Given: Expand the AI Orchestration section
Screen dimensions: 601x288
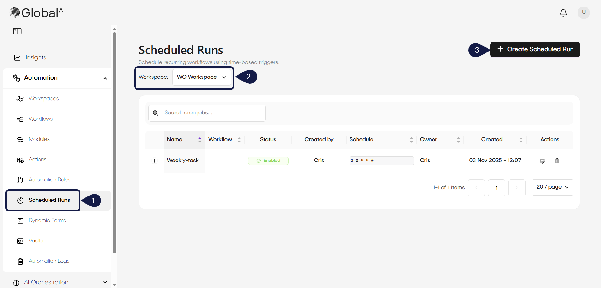Looking at the screenshot, I should click(x=105, y=282).
